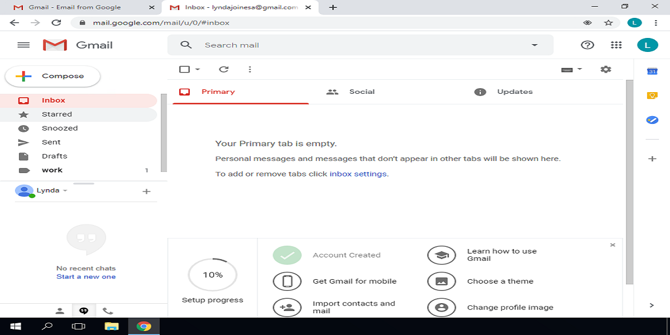
Task: Click Choose a theme text
Action: 500,281
